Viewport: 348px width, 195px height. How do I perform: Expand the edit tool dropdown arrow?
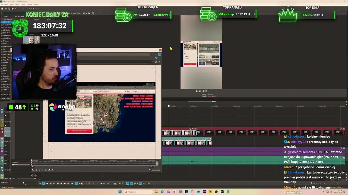pos(79,184)
